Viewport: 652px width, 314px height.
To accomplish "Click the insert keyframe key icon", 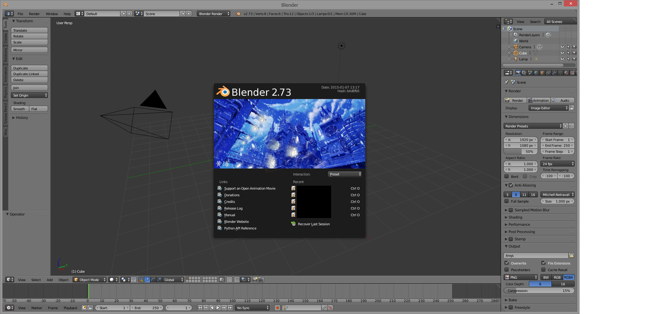I will pyautogui.click(x=324, y=308).
